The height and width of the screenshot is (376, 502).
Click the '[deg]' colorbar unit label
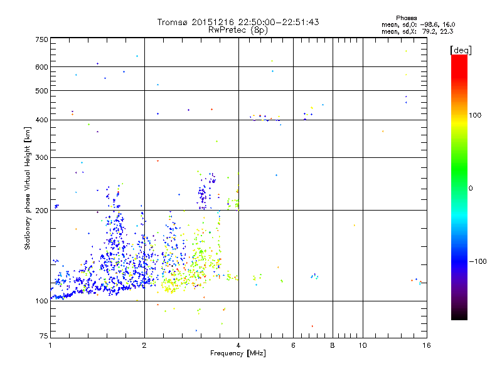(x=461, y=50)
